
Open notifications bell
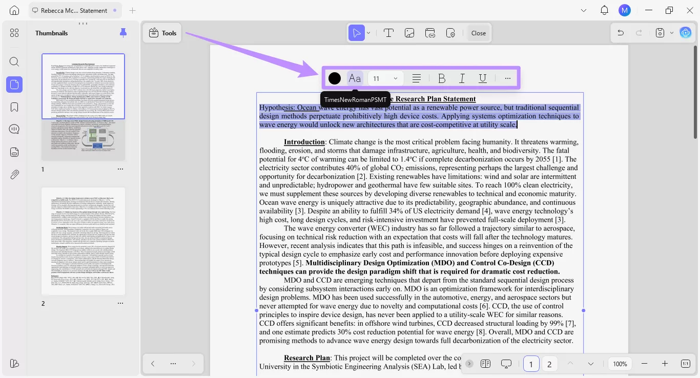pos(604,10)
